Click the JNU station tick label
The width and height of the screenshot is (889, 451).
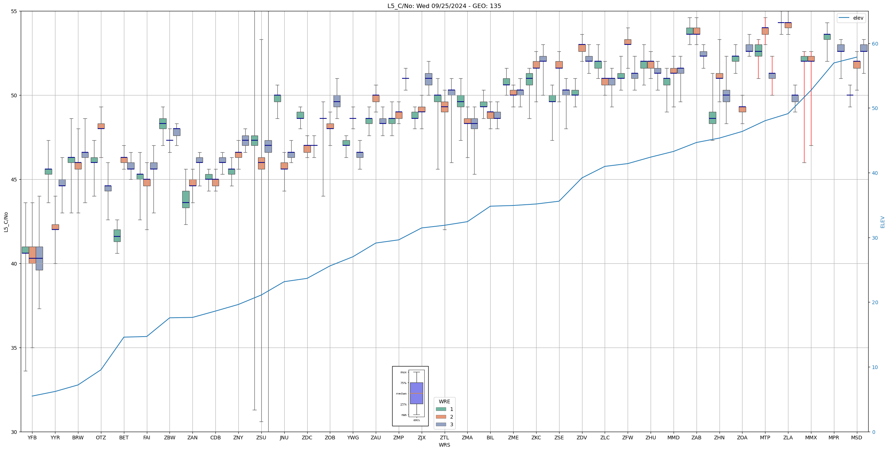pos(284,438)
